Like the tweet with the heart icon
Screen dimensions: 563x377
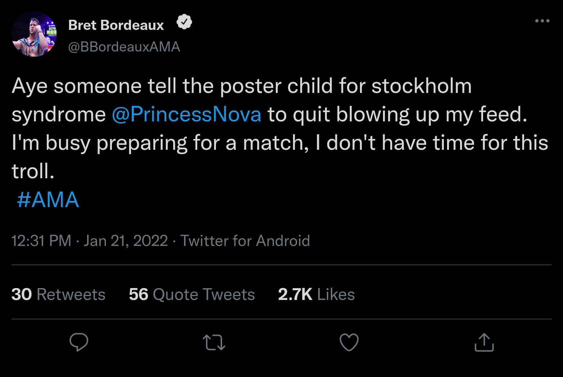[x=349, y=342]
